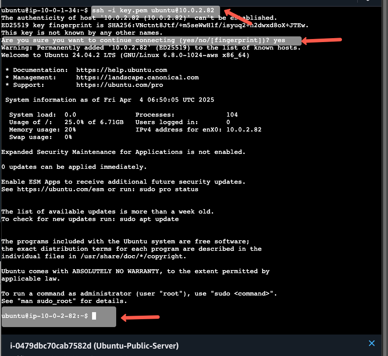Click the 'ssh -i key.pem ubuntu@10.0.2.82' command
This screenshot has width=388, height=356.
click(x=153, y=11)
